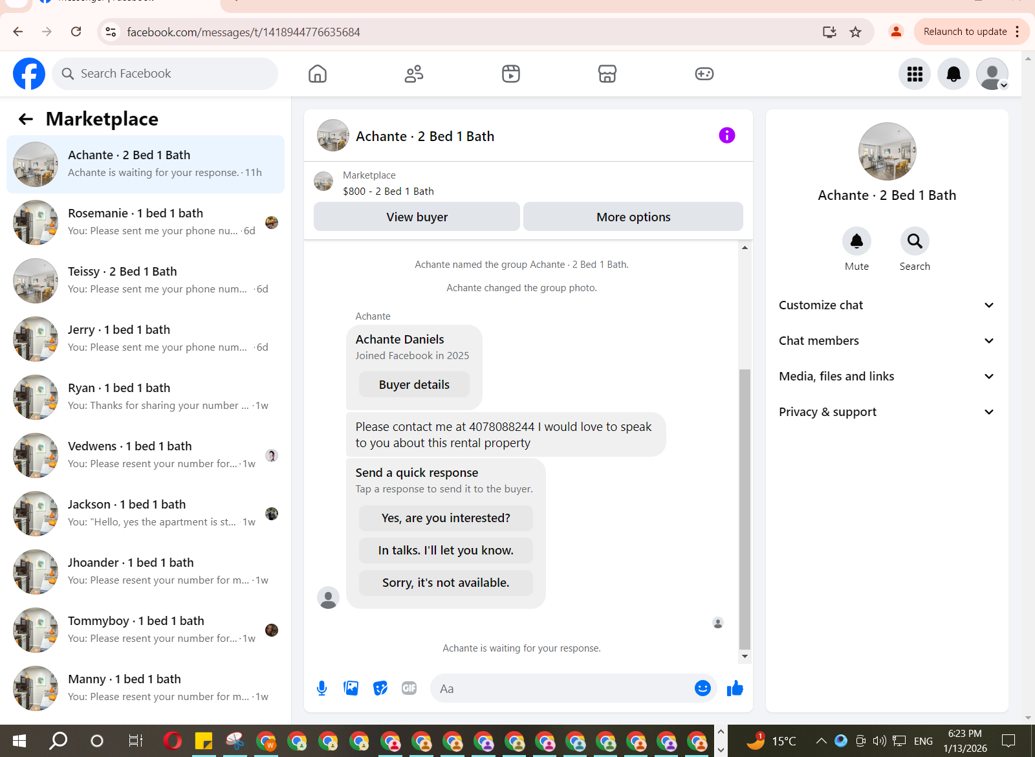Open Jerry 1 bed 1 bath conversation
This screenshot has width=1035, height=757.
pos(146,339)
